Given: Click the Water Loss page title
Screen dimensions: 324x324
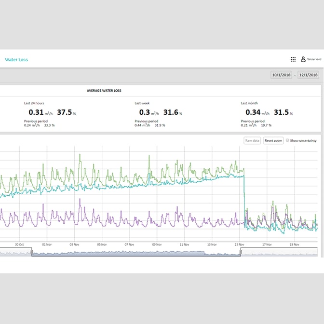Looking at the screenshot, I should click(x=16, y=60).
